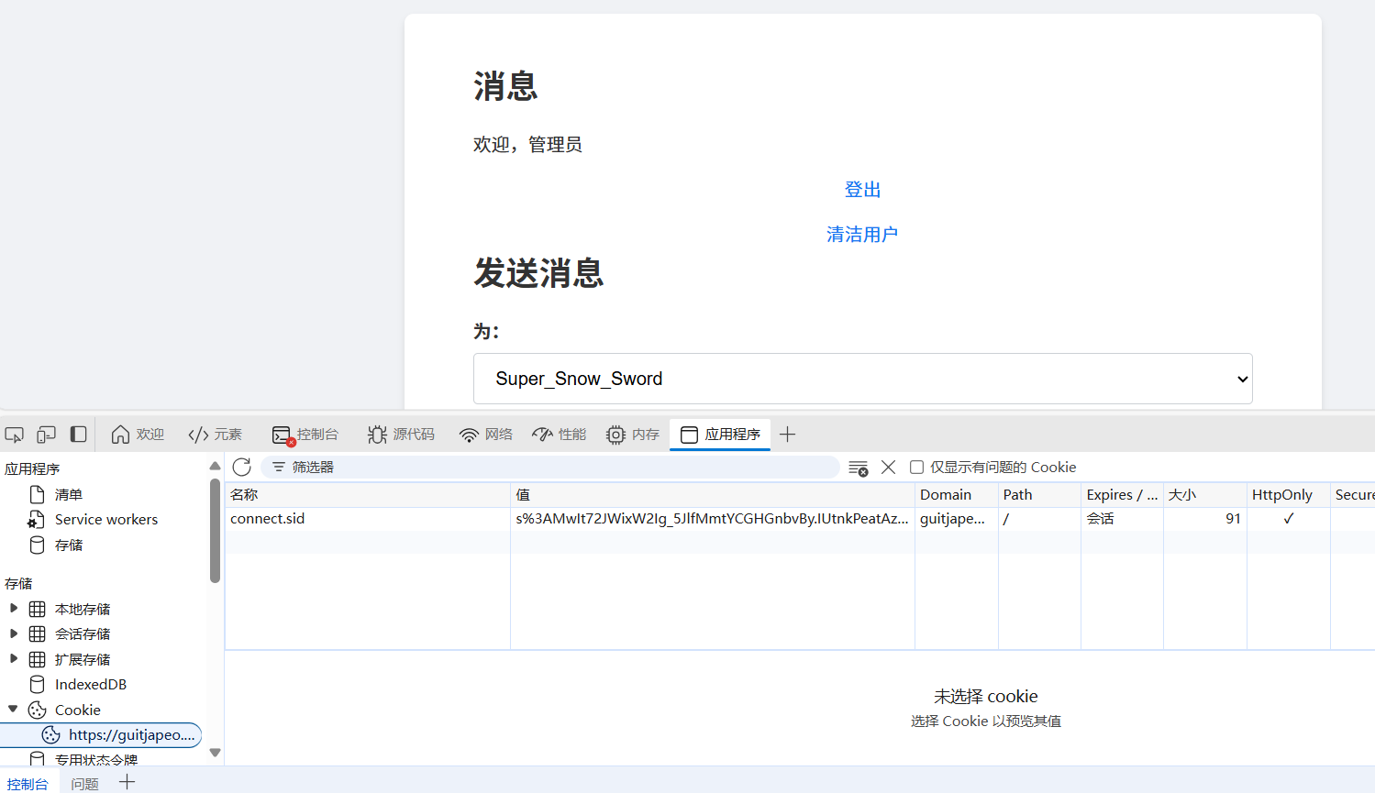The image size is (1375, 793).
Task: Sort cookies by Path column
Action: 1039,495
